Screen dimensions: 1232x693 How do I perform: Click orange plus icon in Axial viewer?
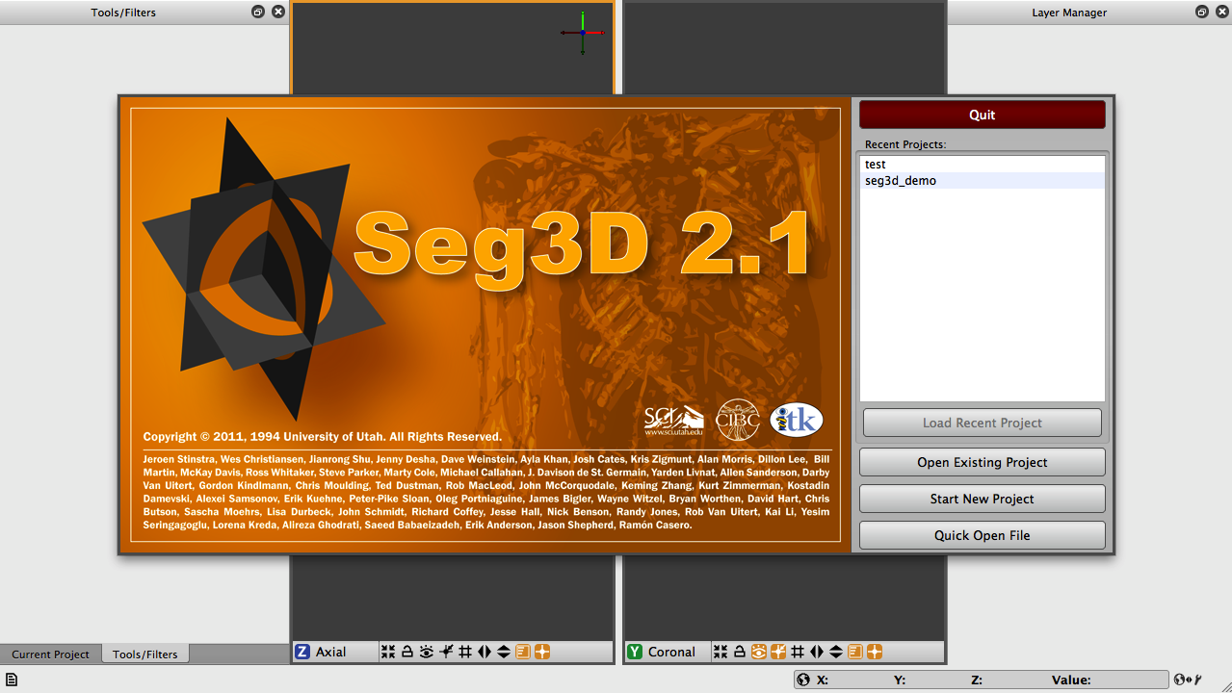click(542, 652)
